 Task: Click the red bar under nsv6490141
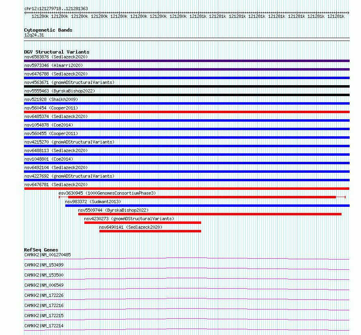[150, 231]
